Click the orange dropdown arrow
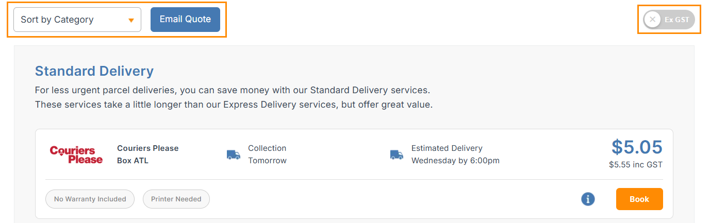Image resolution: width=710 pixels, height=223 pixels. [x=131, y=20]
